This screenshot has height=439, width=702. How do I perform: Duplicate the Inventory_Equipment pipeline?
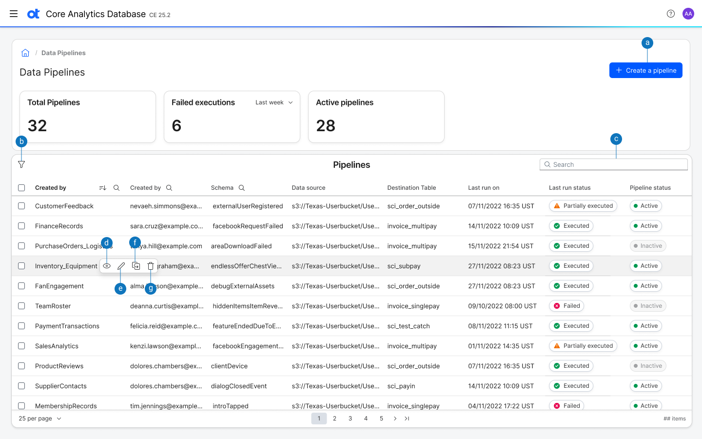[x=136, y=266]
